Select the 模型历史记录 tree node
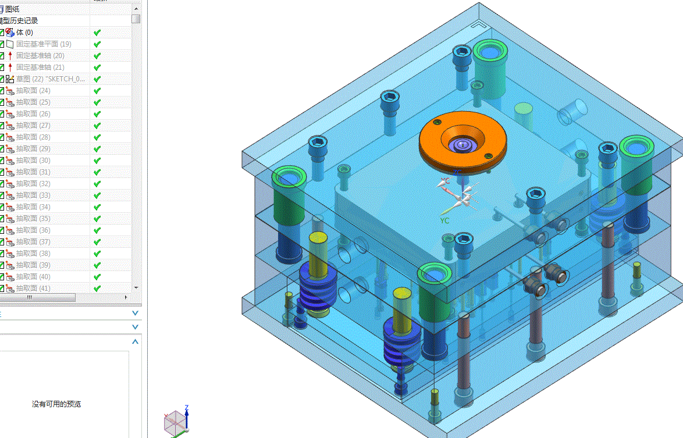 pos(19,20)
